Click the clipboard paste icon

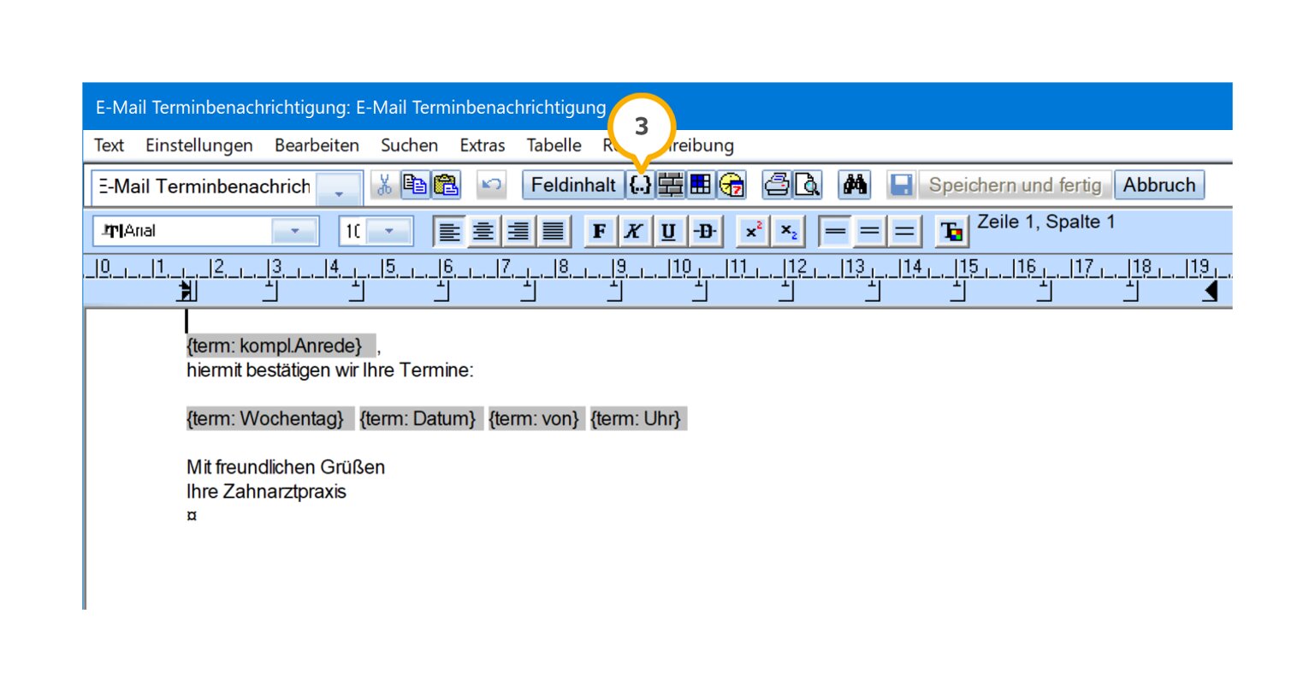click(446, 185)
